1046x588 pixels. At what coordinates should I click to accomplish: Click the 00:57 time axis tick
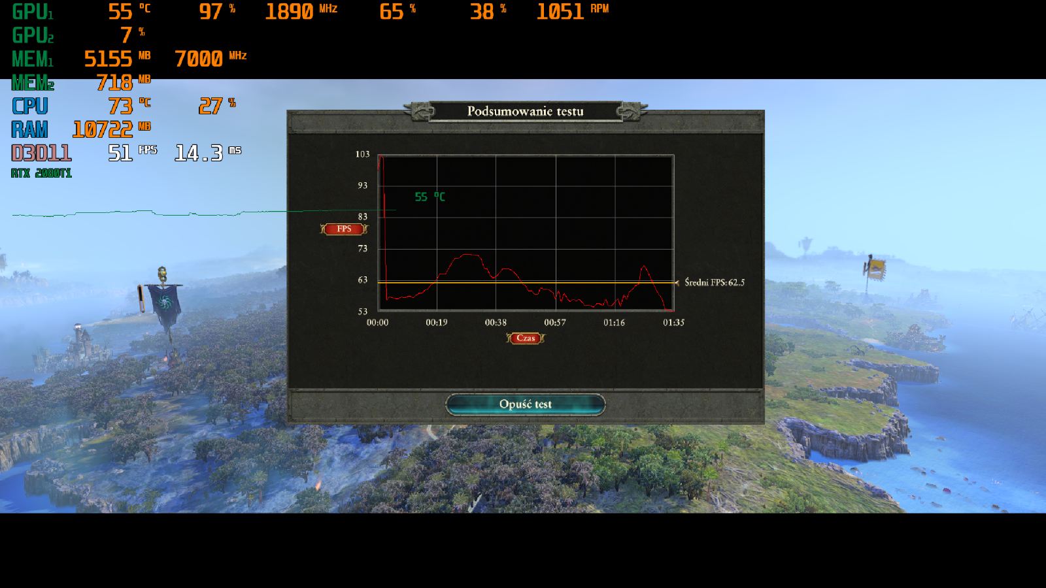point(555,322)
